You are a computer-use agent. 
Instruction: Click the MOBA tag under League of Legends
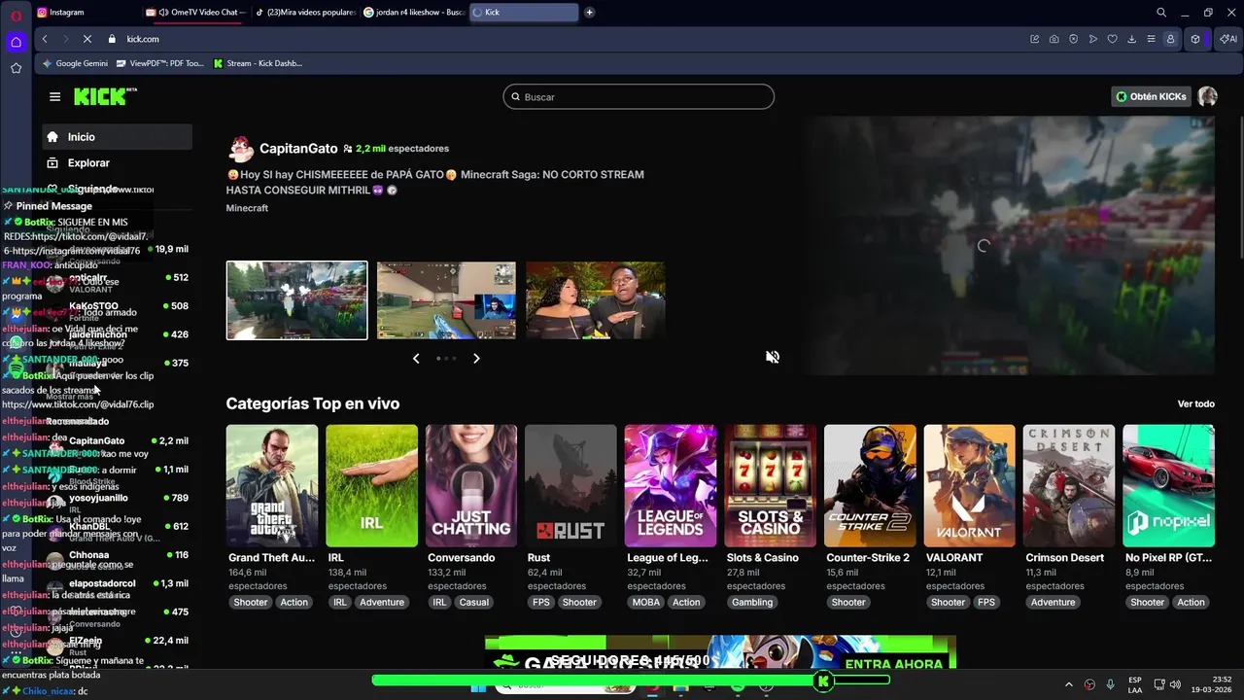(645, 602)
